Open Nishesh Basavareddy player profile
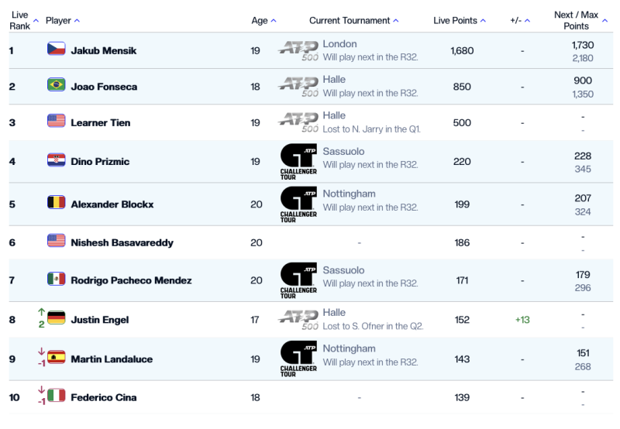Screen dimensions: 620x429 (122, 242)
